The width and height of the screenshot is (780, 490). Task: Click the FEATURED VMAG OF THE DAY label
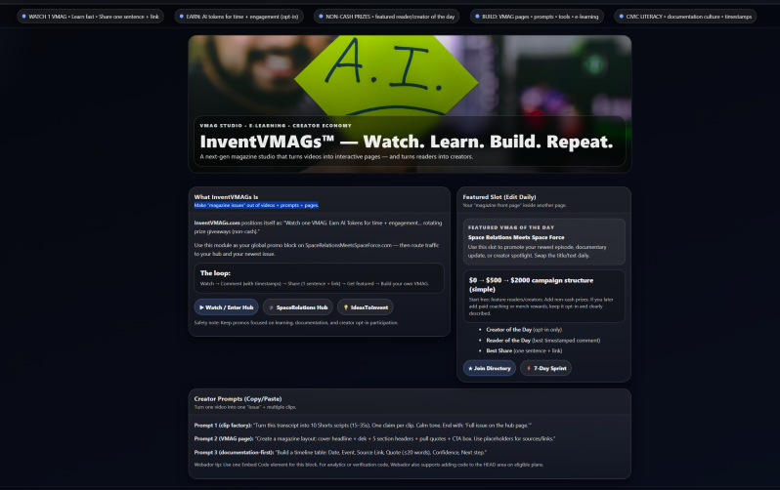511,227
